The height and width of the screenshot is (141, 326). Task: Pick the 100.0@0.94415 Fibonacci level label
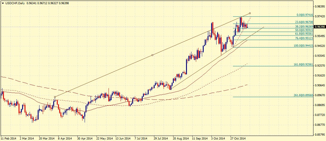[x=303, y=46]
